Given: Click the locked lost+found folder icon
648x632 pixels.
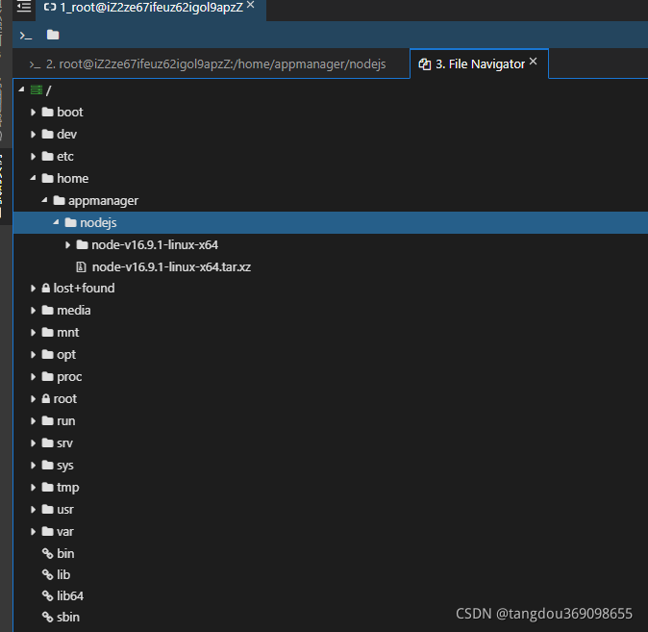Looking at the screenshot, I should pyautogui.click(x=45, y=289).
